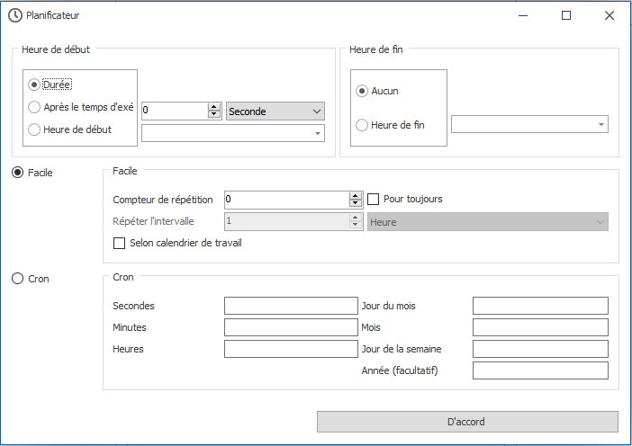Click the Secondes cron input field

[x=291, y=306]
